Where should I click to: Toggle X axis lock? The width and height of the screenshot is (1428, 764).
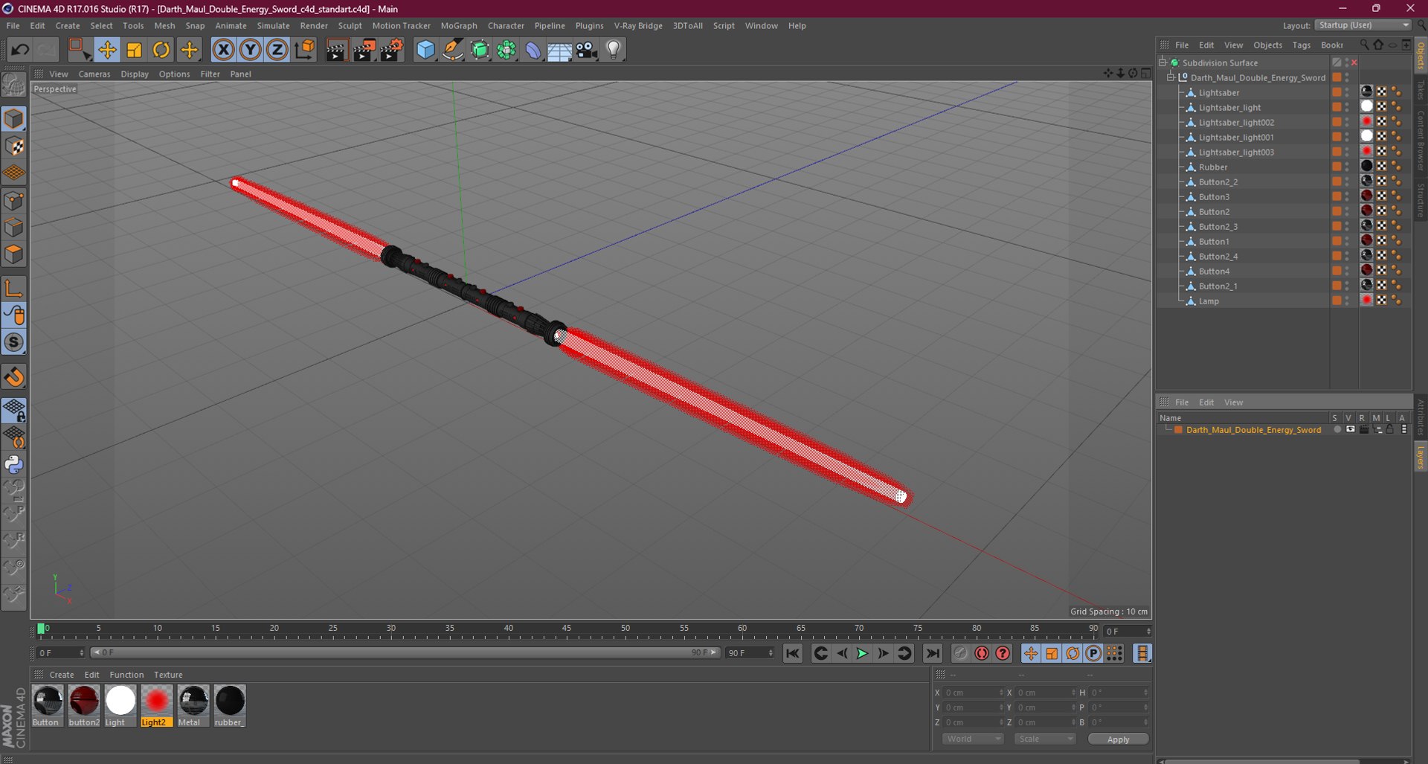click(223, 50)
